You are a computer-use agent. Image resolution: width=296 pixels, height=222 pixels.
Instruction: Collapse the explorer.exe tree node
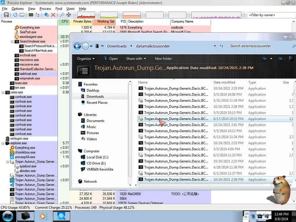(3, 143)
